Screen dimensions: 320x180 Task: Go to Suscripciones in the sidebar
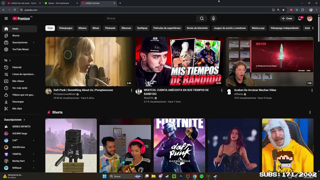20,42
